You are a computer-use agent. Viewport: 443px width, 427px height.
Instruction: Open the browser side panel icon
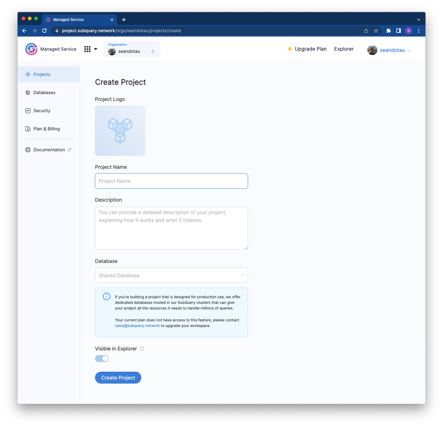coord(398,31)
